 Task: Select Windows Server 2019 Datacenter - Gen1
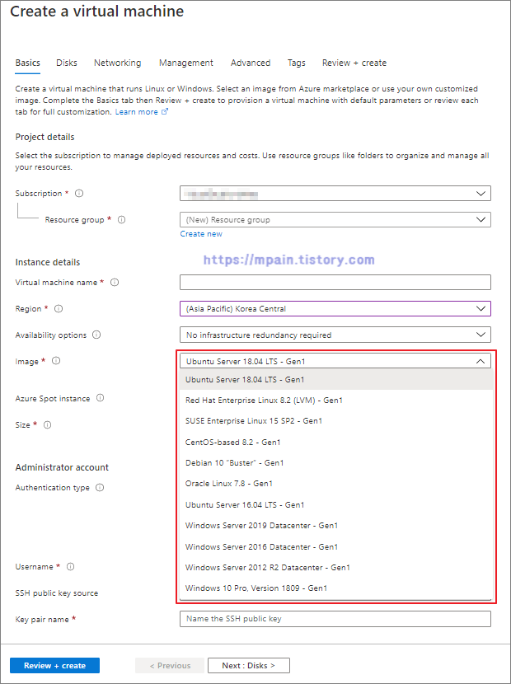(336, 525)
